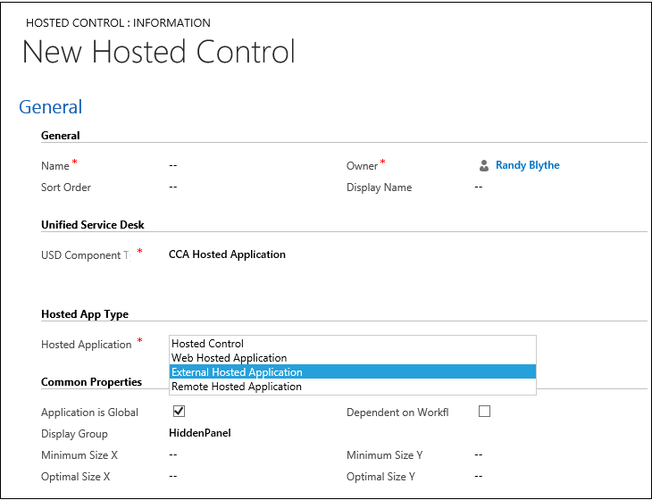Enable the Dependent on Workflow checkbox
The height and width of the screenshot is (500, 652).
484,411
